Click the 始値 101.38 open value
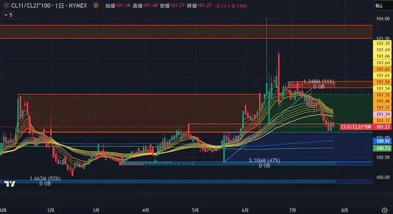 click(x=118, y=5)
